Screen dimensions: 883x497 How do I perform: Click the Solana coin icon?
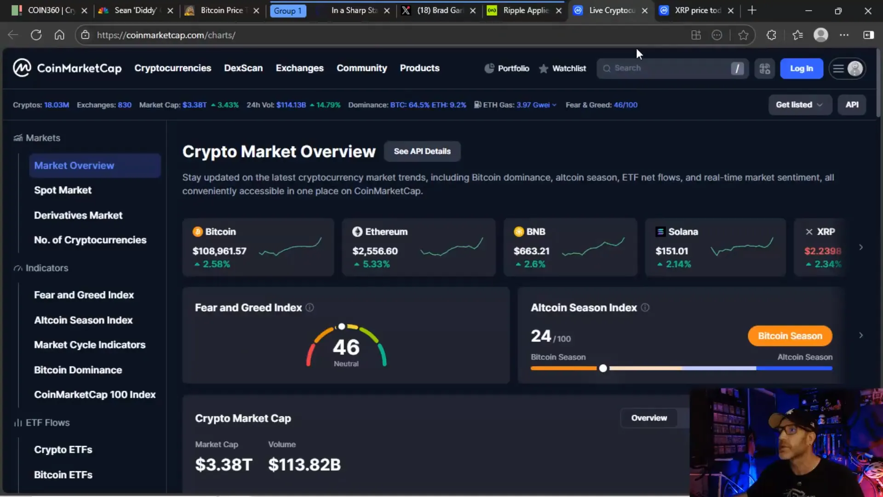click(660, 231)
